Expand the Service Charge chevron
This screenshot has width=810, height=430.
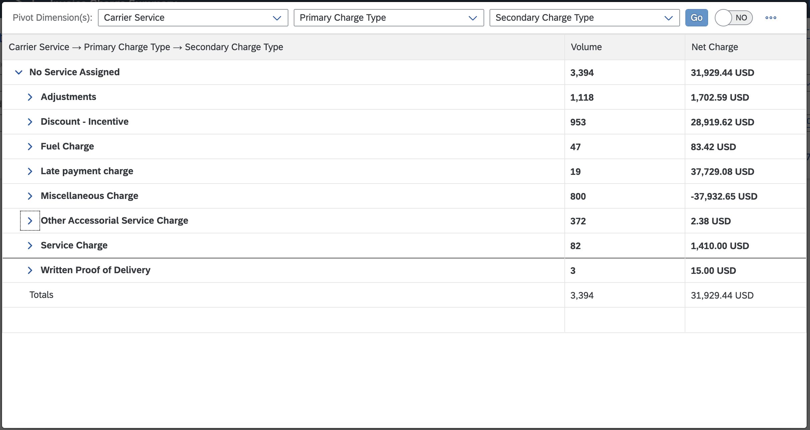click(x=30, y=245)
